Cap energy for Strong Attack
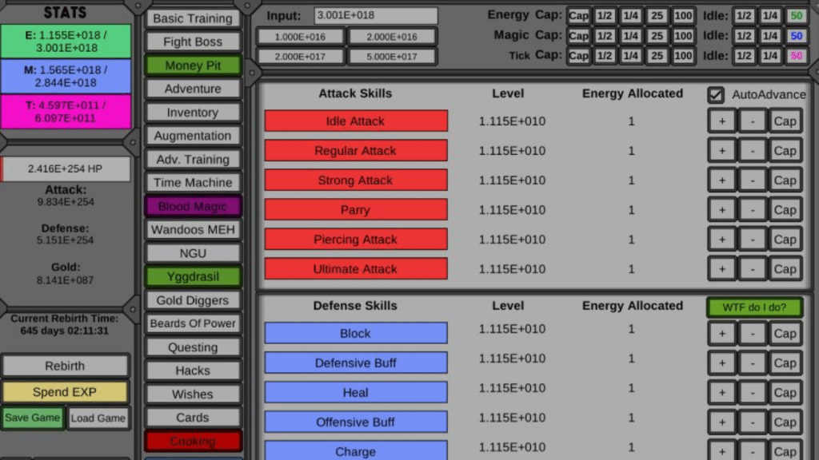 [785, 180]
